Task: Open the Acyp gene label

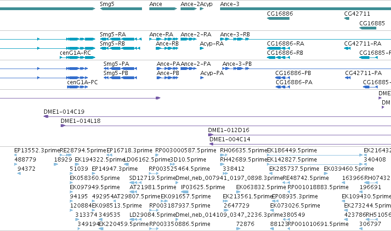Action: click(206, 4)
